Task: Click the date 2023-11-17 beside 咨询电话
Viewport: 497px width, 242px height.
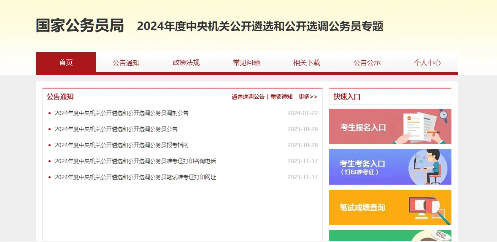Action: 303,161
